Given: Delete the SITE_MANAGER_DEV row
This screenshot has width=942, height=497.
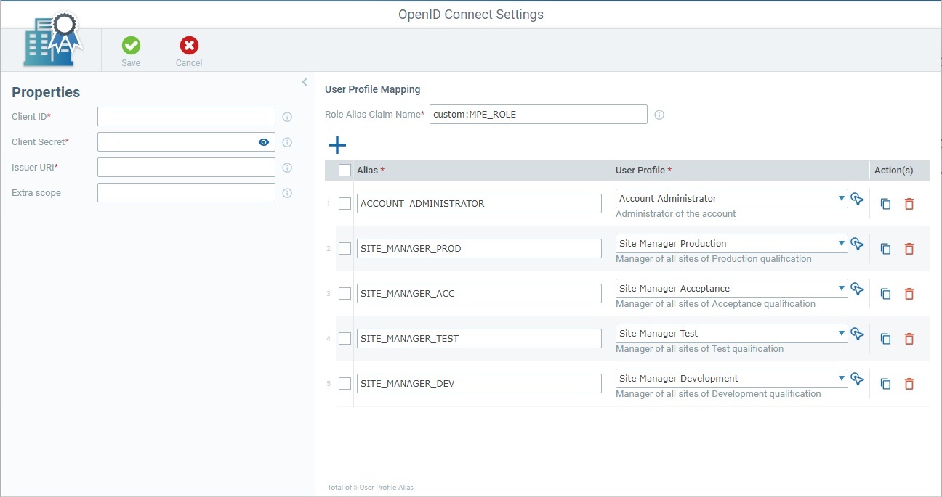Looking at the screenshot, I should pos(909,384).
